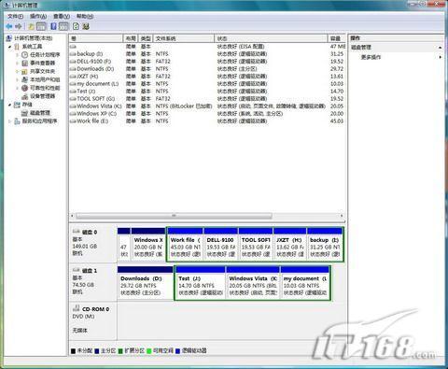448x369 pixels.
Task: Click the Computer Management icon in the title bar
Action: [x=7, y=5]
